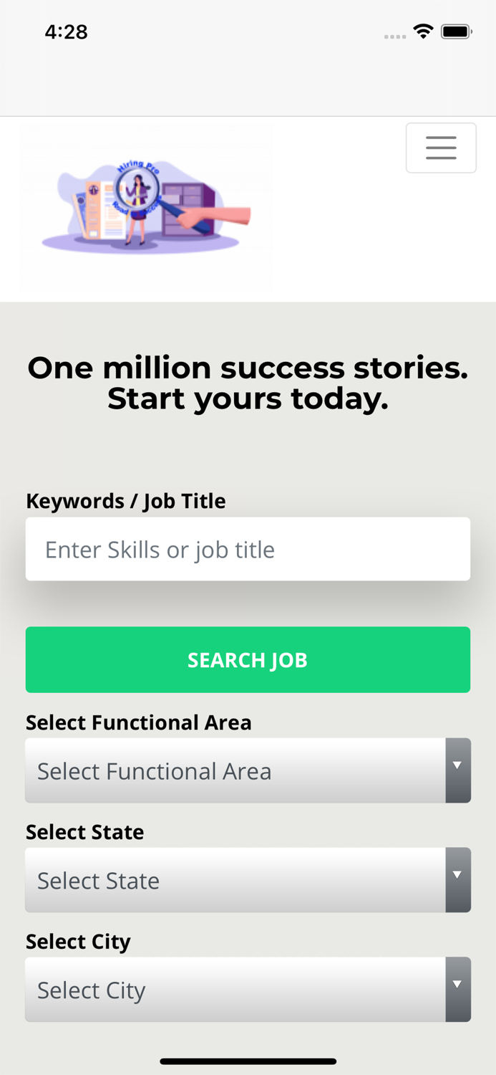Tap the battery indicator icon
The height and width of the screenshot is (1075, 496).
[x=456, y=31]
